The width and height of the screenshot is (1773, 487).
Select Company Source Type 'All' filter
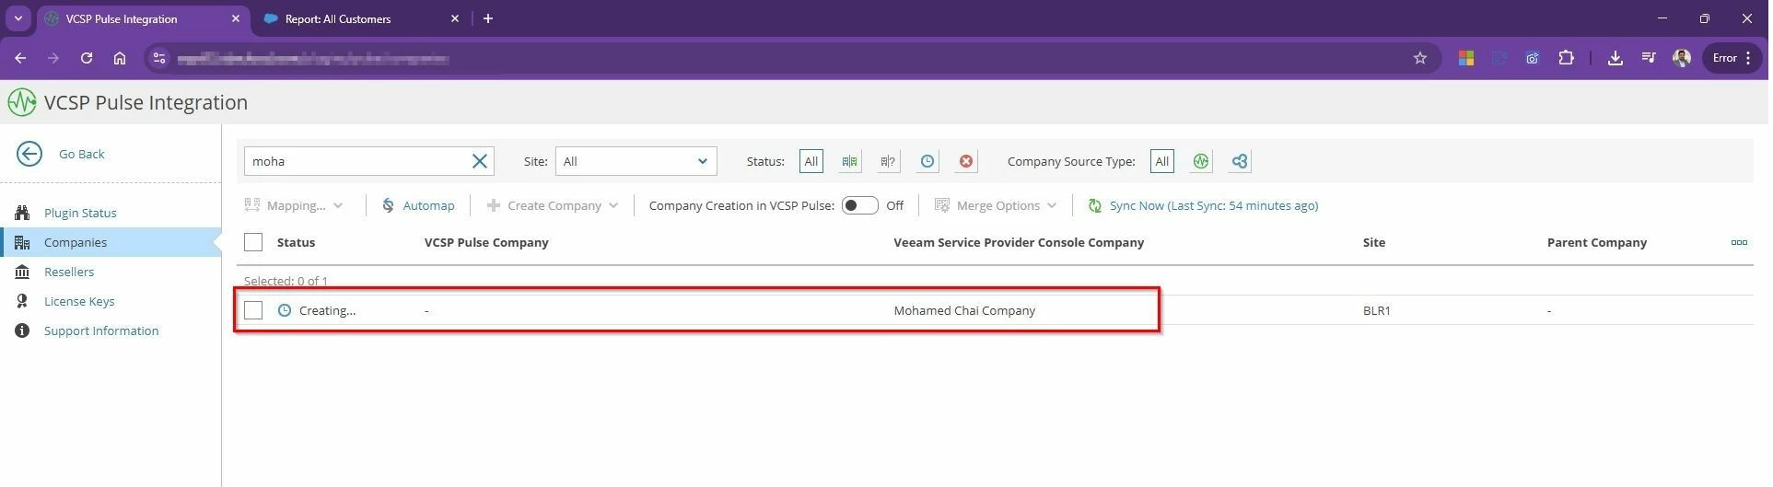tap(1162, 161)
